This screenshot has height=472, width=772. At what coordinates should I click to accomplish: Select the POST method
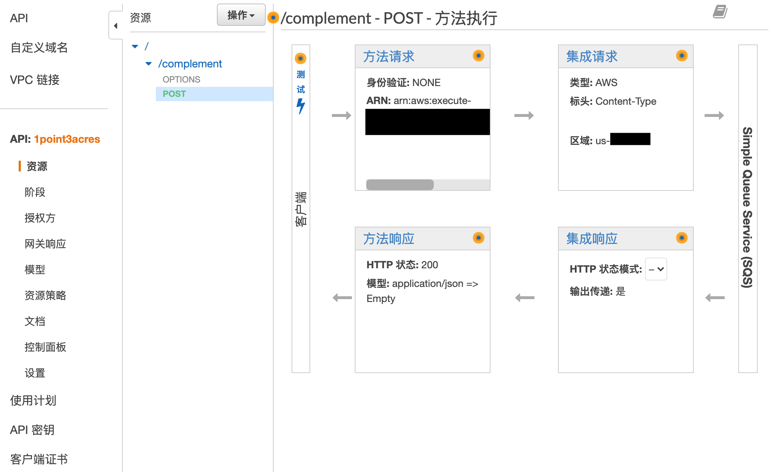point(175,94)
